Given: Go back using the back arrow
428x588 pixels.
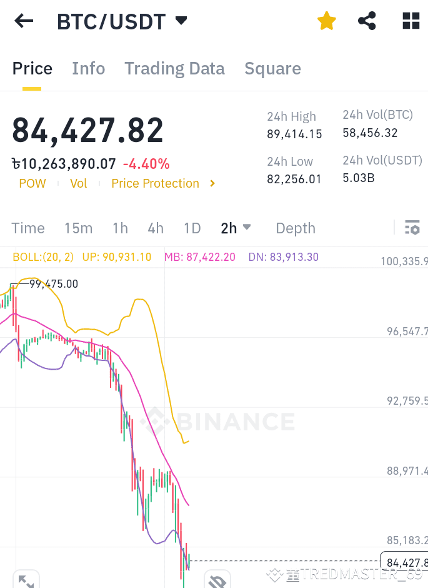Looking at the screenshot, I should click(23, 21).
